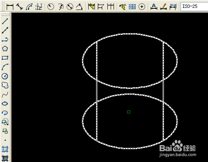
Task: Select the Revision Cloud tool
Action: point(5,85)
